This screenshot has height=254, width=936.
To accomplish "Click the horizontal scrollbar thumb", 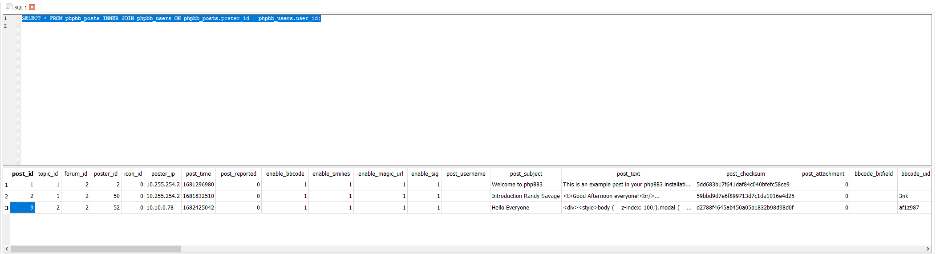I will (95, 249).
